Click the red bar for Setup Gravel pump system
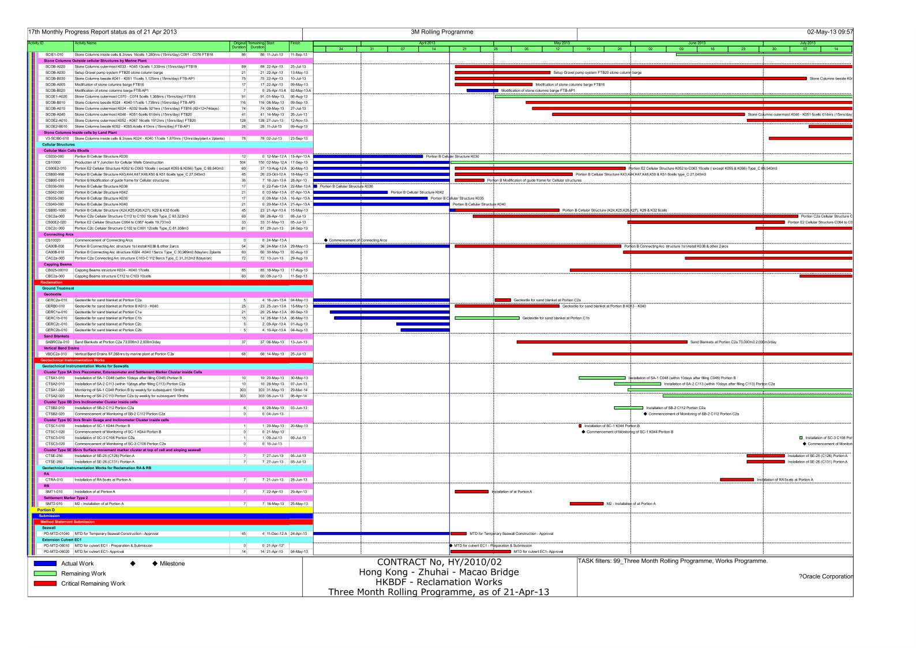Viewport: 916px width, 648px height. coord(502,73)
